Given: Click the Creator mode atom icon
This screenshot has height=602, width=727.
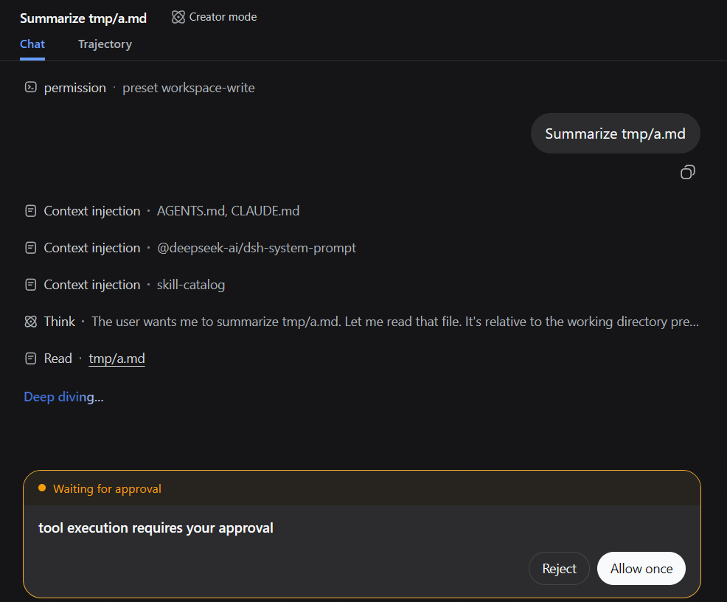Looking at the screenshot, I should tap(178, 17).
